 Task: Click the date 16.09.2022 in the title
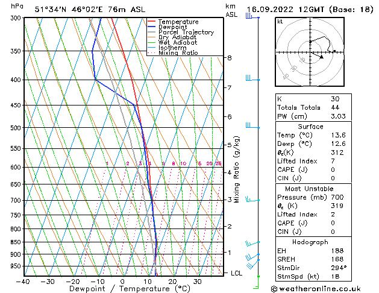[x=270, y=10]
